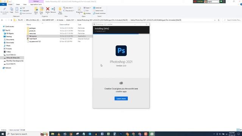The width and height of the screenshot is (242, 136).
Task: Open the Move to dropdown
Action: [x=36, y=11]
